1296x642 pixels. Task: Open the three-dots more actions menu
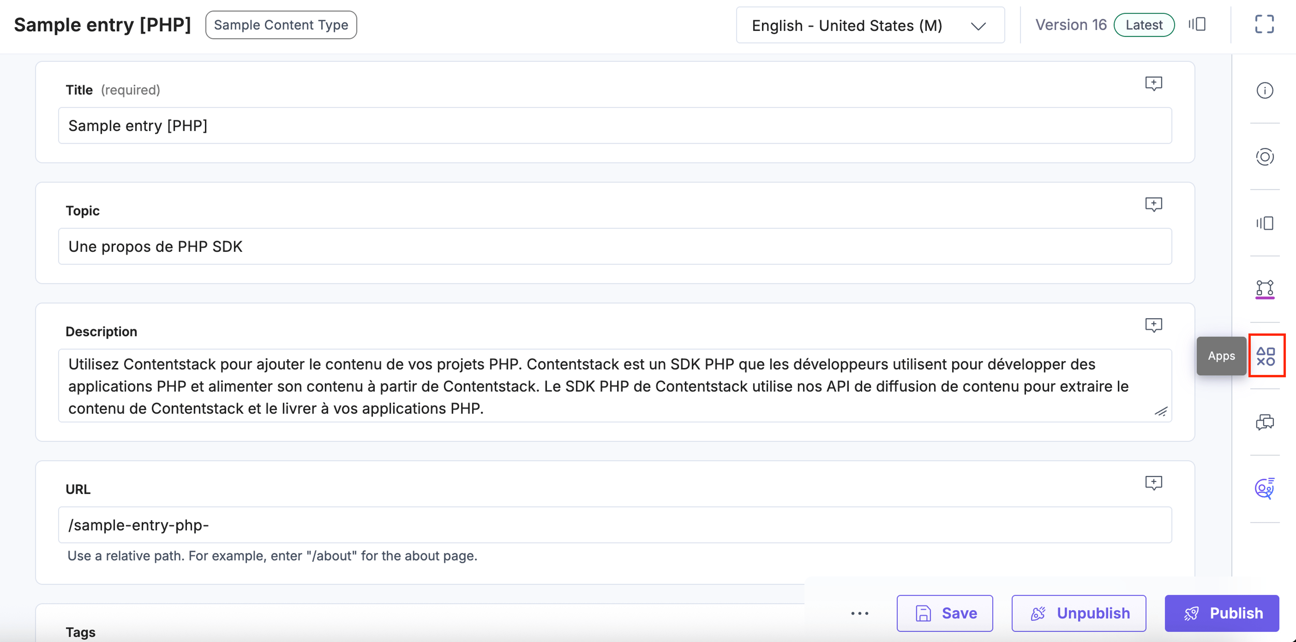click(x=859, y=613)
